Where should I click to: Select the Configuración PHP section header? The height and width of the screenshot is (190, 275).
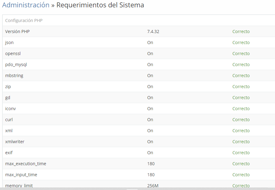coord(24,20)
